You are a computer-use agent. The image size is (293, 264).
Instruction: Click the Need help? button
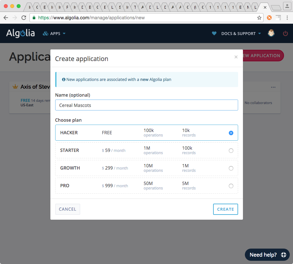point(267,255)
